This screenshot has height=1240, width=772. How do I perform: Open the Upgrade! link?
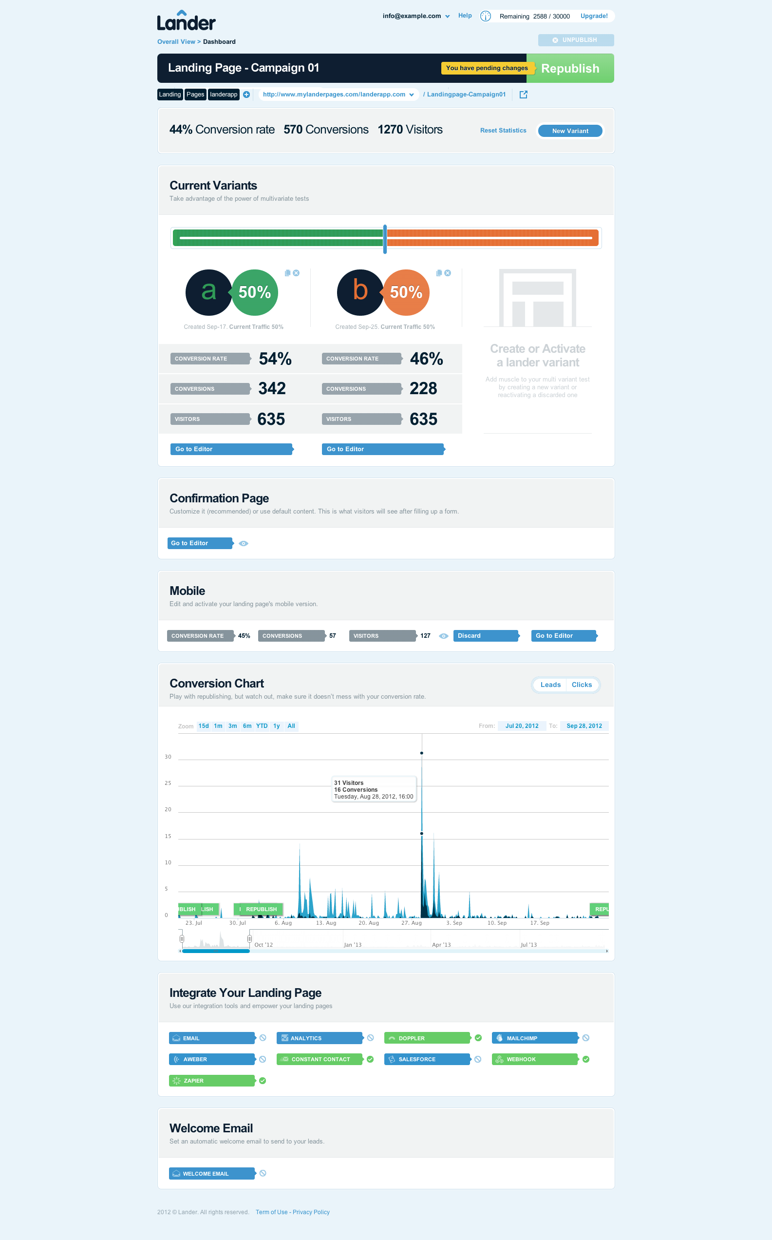click(x=594, y=16)
